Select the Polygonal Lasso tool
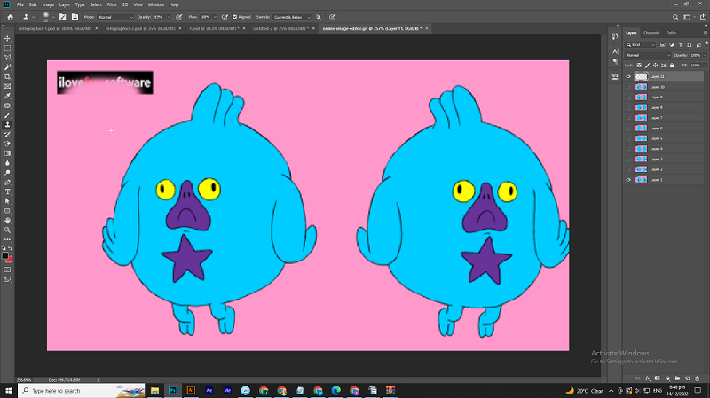 pyautogui.click(x=7, y=58)
